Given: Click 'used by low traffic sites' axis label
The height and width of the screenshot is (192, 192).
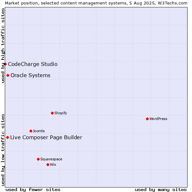Looking at the screenshot, I should (x=3, y=150).
